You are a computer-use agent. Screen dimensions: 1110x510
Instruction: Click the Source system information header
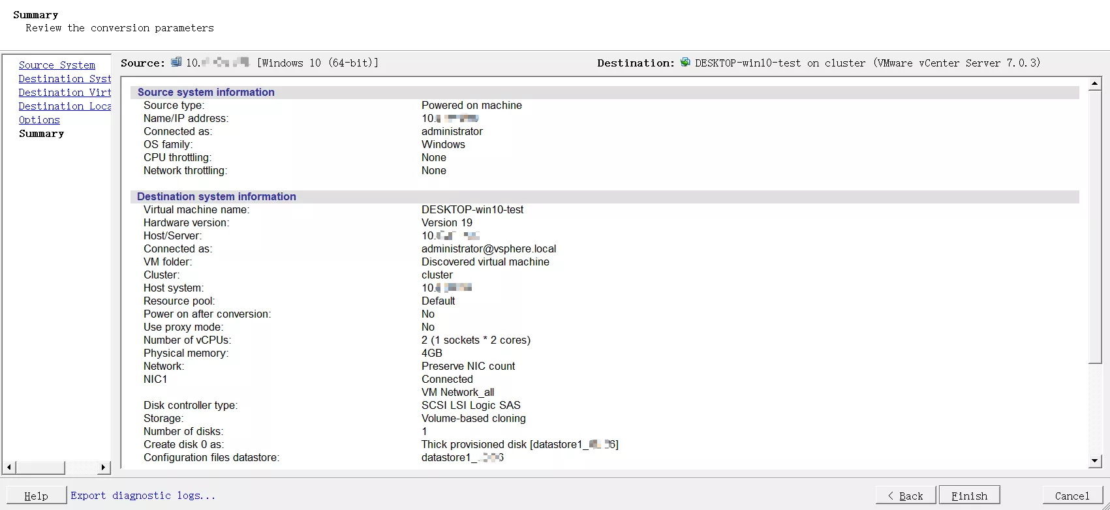(206, 93)
